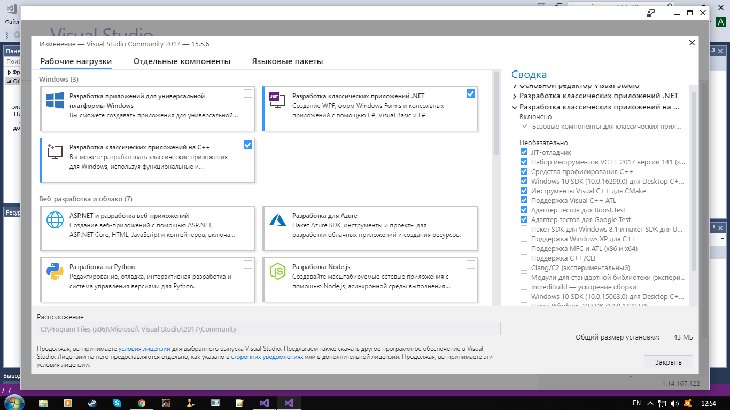Check the Azure development workload checkbox
The height and width of the screenshot is (410, 730).
pyautogui.click(x=470, y=213)
